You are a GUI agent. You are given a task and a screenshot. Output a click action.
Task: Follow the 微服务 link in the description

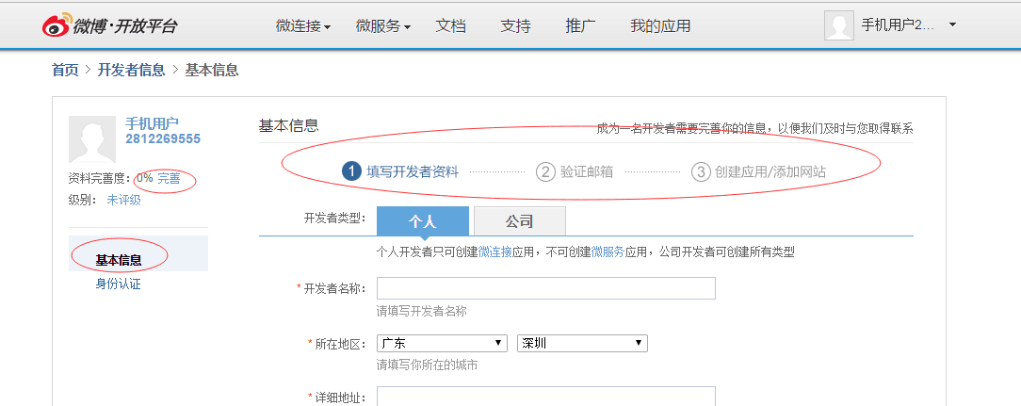pyautogui.click(x=608, y=252)
